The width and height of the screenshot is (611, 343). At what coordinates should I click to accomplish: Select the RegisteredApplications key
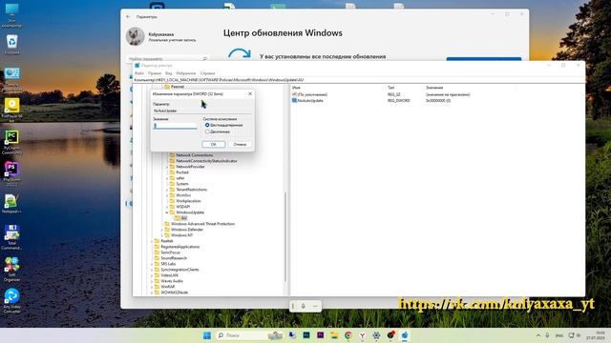tap(180, 247)
